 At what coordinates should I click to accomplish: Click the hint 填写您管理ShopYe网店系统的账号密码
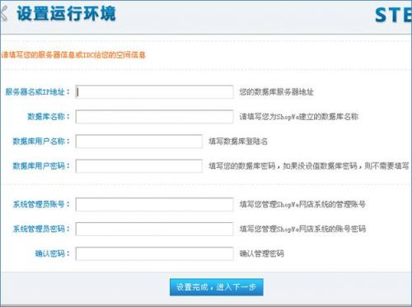[x=302, y=229]
